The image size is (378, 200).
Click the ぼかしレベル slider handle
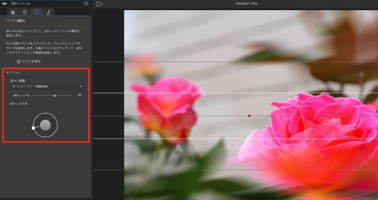click(x=55, y=95)
